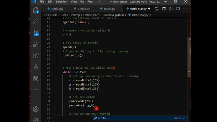Image resolution: width=217 pixels, height=122 pixels.
Task: Click comment '# now pen up your turtle'
Action: point(90,114)
